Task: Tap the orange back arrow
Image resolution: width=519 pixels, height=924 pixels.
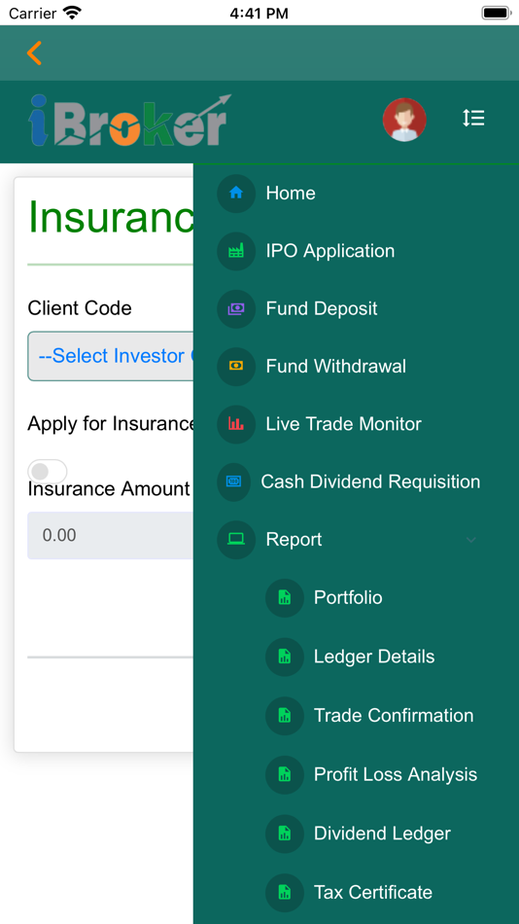Action: (x=34, y=53)
